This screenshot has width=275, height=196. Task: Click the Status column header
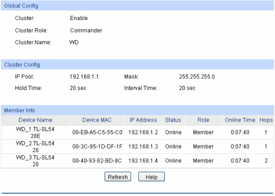[x=173, y=120]
